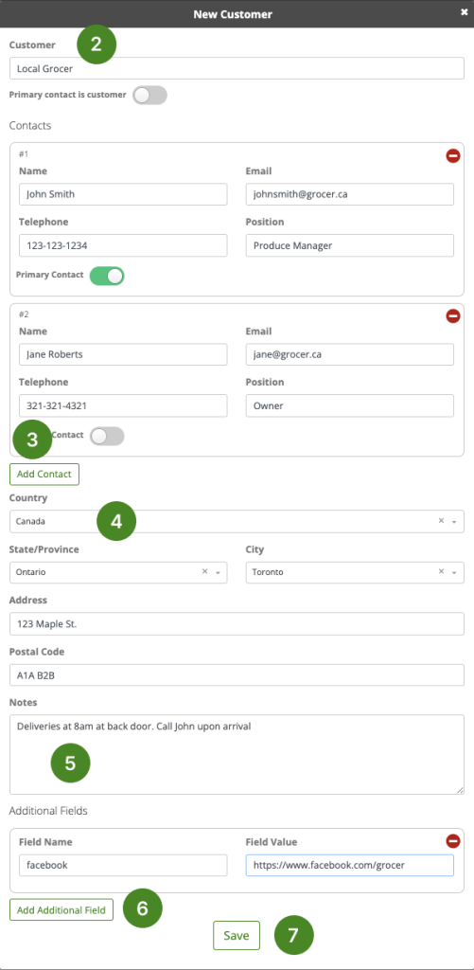Click the johnsmith@grocer.ca email field
Viewport: 474px width, 970px height.
pos(350,194)
